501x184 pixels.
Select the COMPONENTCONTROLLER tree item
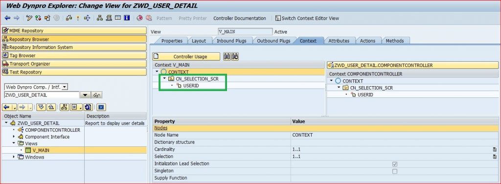click(x=52, y=130)
